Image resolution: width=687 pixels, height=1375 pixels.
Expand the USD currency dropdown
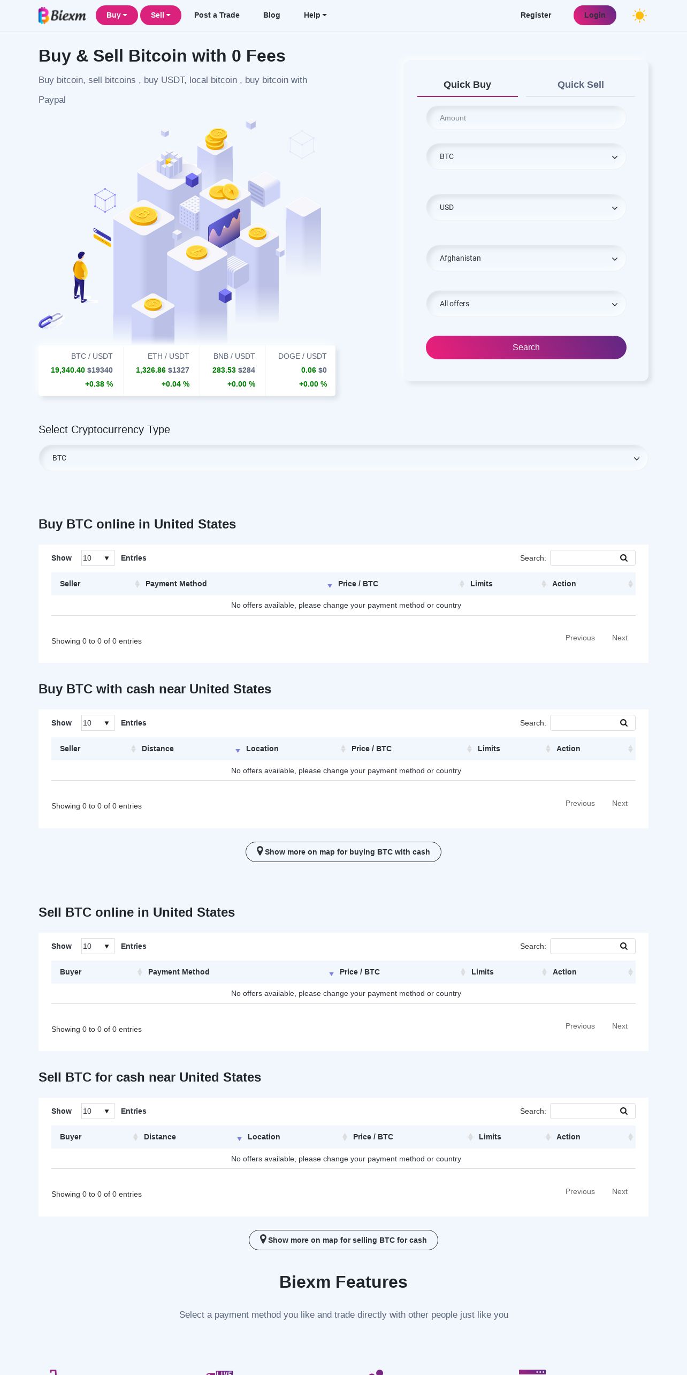[526, 208]
